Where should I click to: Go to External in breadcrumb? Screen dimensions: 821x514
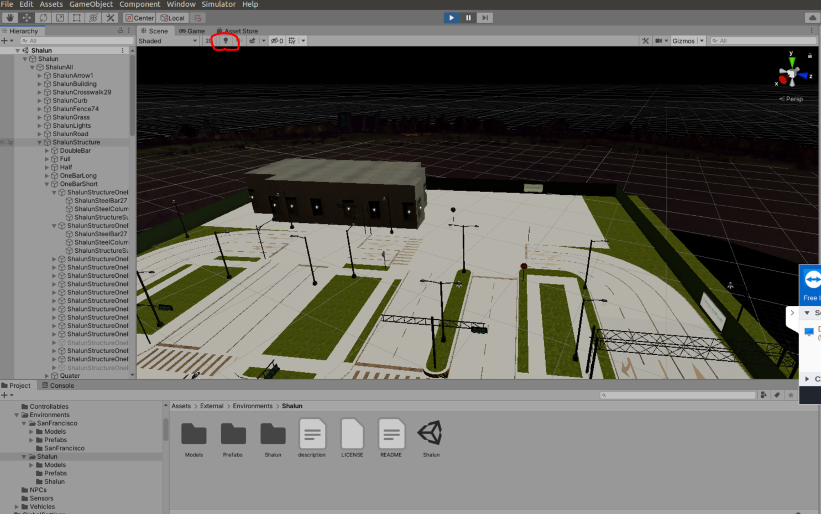tap(212, 406)
